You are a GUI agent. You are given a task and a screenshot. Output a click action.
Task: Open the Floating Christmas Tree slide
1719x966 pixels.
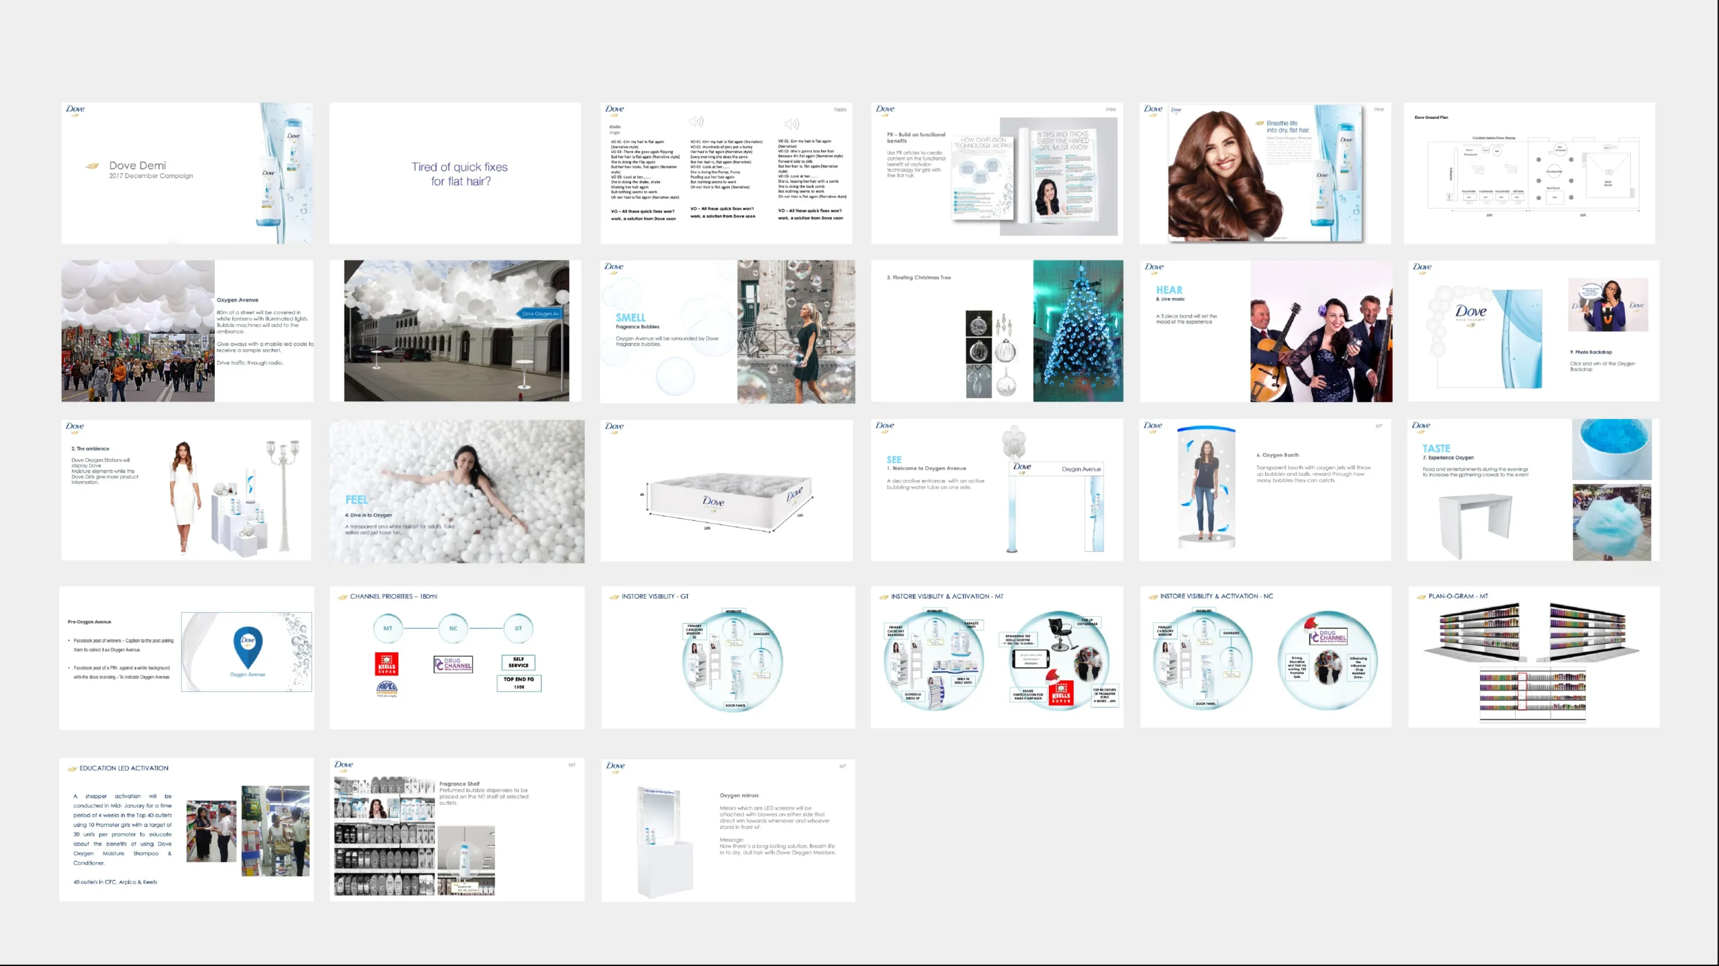996,331
